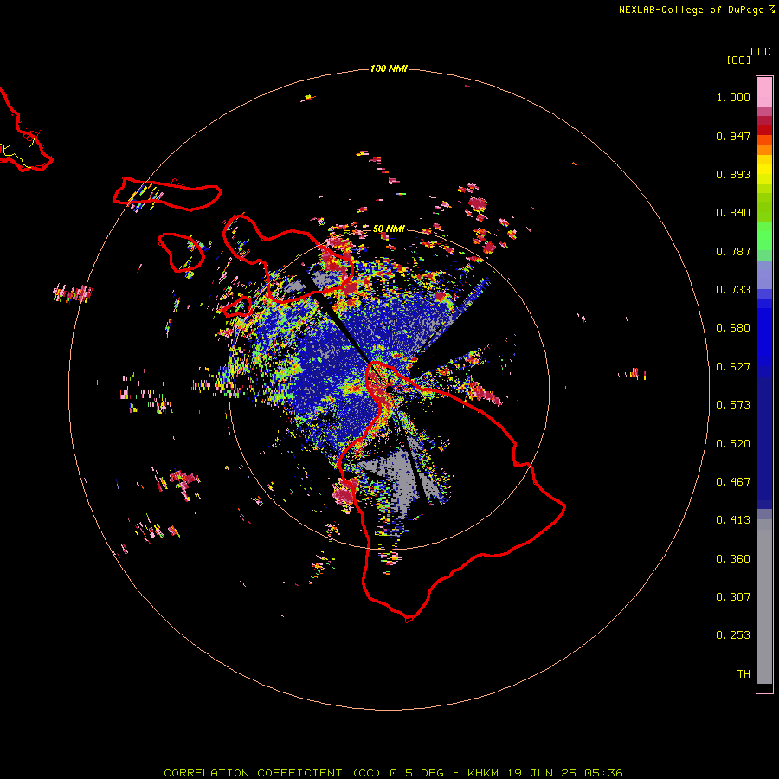
Task: Click the 0.253 colorbar value
Action: click(733, 635)
